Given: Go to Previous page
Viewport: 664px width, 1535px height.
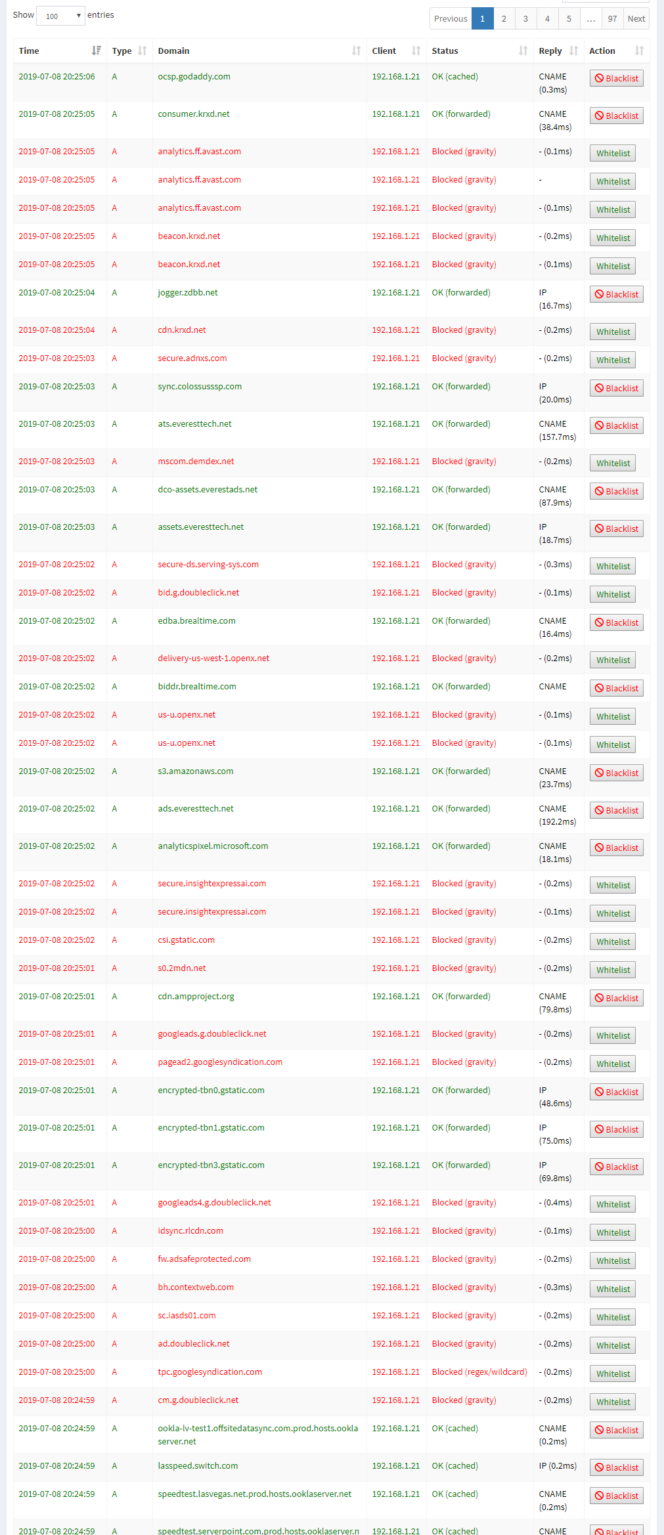Looking at the screenshot, I should 451,18.
